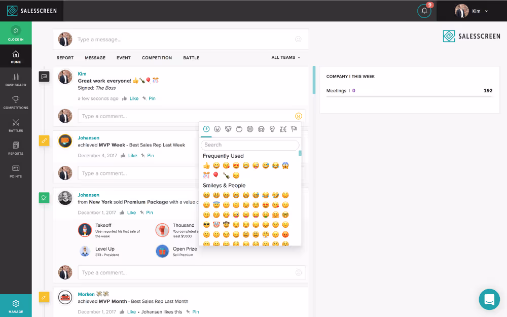Open Dashboard from the sidebar
507x317 pixels.
pyautogui.click(x=16, y=80)
